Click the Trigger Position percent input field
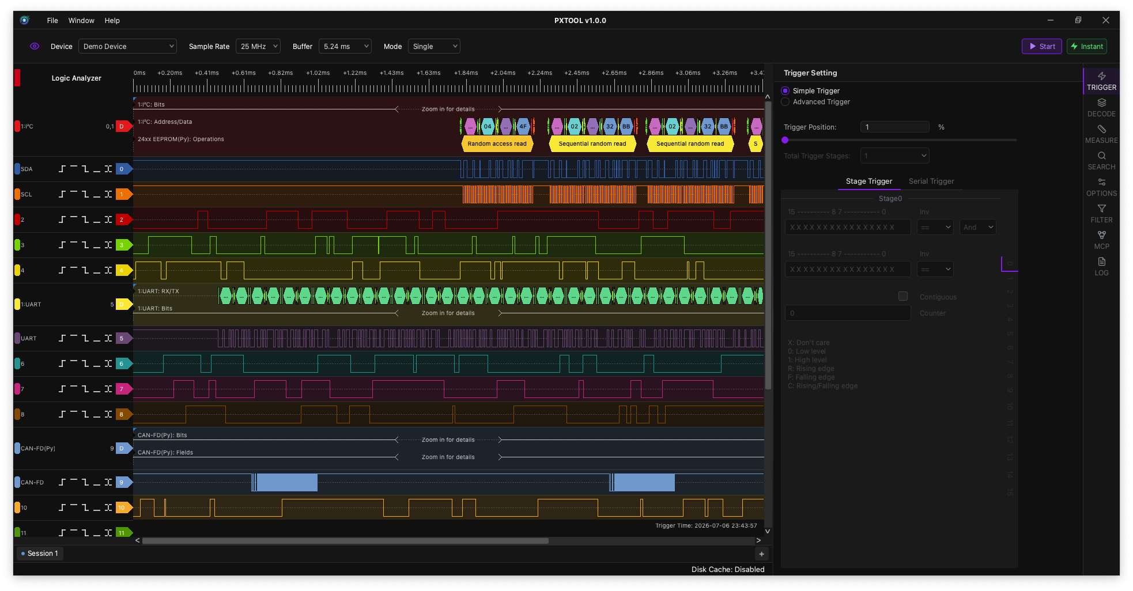1133x591 pixels. (x=894, y=127)
